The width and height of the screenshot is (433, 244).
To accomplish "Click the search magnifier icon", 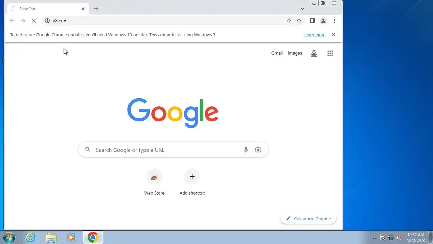I will [88, 149].
